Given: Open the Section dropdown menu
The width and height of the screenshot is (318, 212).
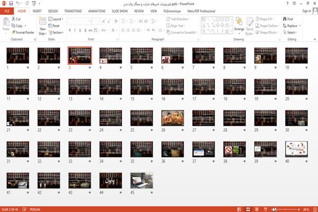Looking at the screenshot, I should [x=56, y=32].
